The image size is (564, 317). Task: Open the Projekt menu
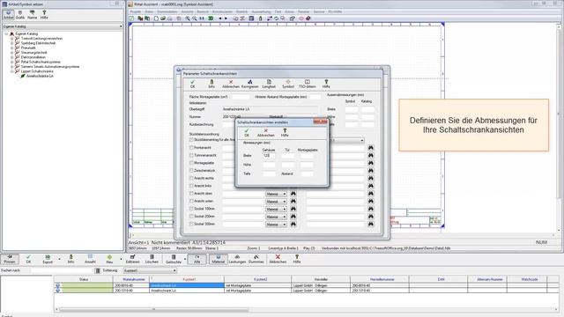pos(136,11)
